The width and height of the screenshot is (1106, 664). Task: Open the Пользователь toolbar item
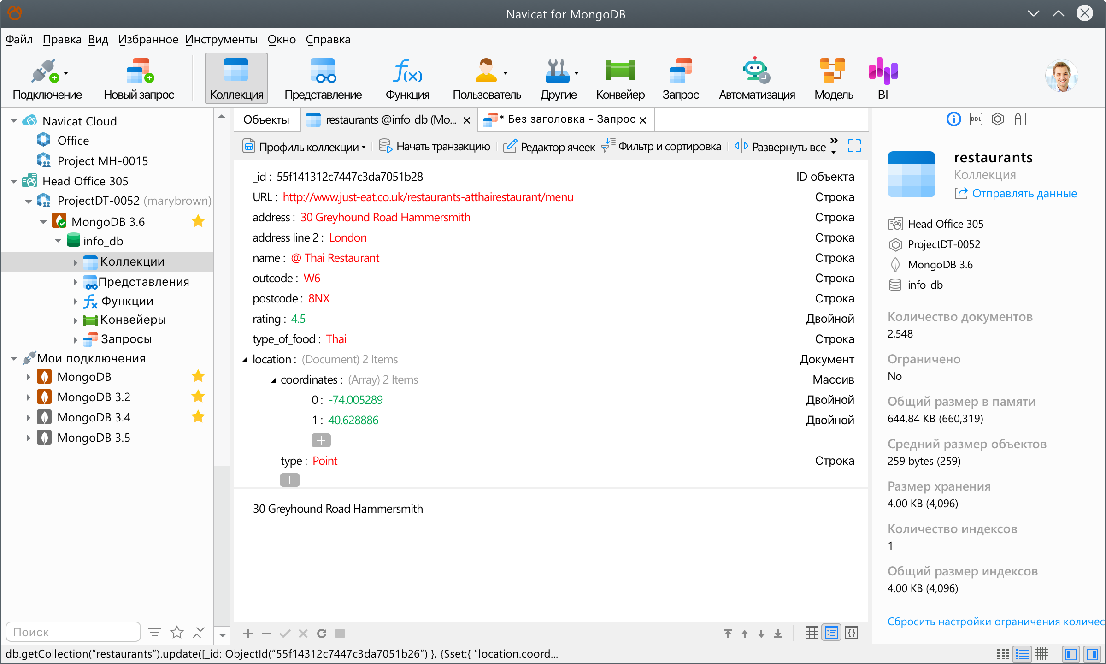(487, 79)
